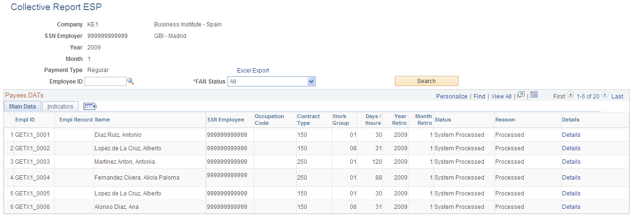Click System Processed status for GETX1_0001
Viewport: 634px width, 218px height.
point(459,135)
